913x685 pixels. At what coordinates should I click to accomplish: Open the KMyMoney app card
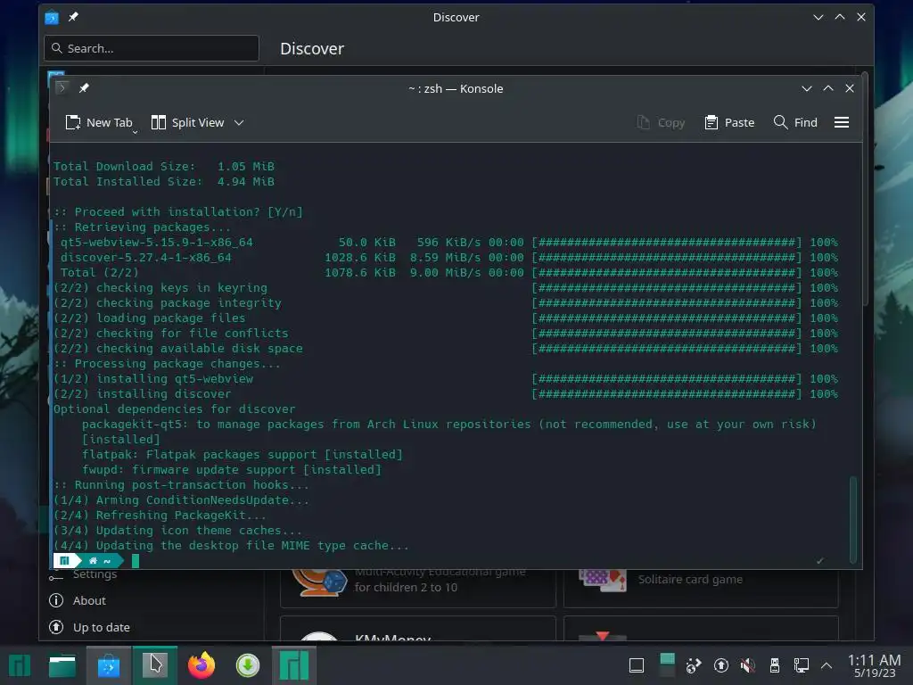coord(418,629)
